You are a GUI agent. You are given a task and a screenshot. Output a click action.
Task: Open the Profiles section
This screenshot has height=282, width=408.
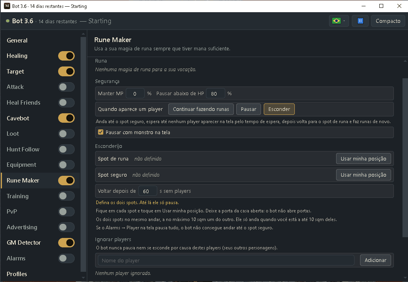[17, 274]
